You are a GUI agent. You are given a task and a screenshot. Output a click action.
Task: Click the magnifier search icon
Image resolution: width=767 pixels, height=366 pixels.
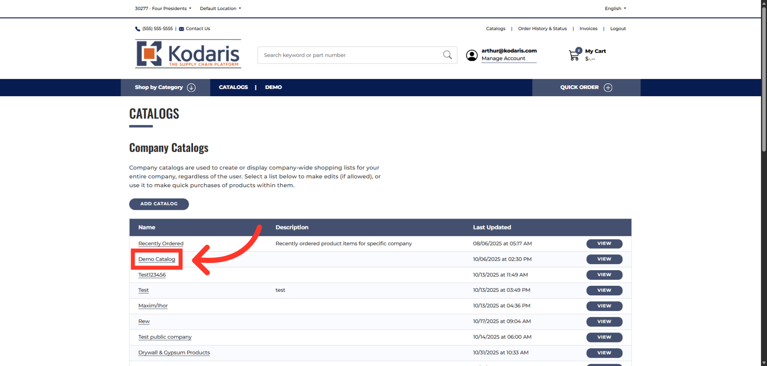447,55
